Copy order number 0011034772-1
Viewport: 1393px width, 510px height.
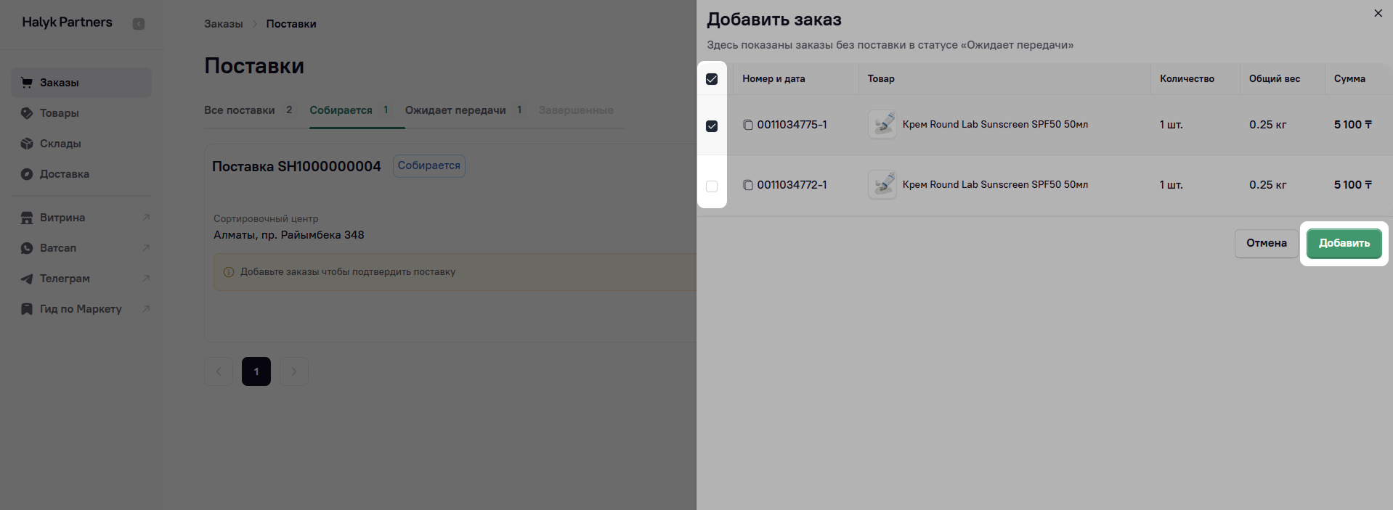(747, 185)
